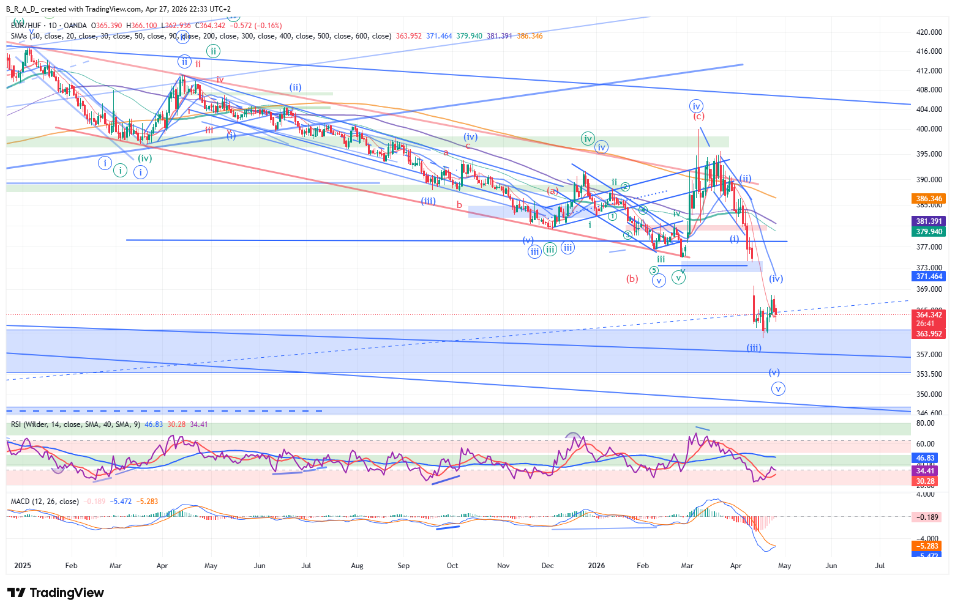Select the green 379.940 price tag

(929, 232)
